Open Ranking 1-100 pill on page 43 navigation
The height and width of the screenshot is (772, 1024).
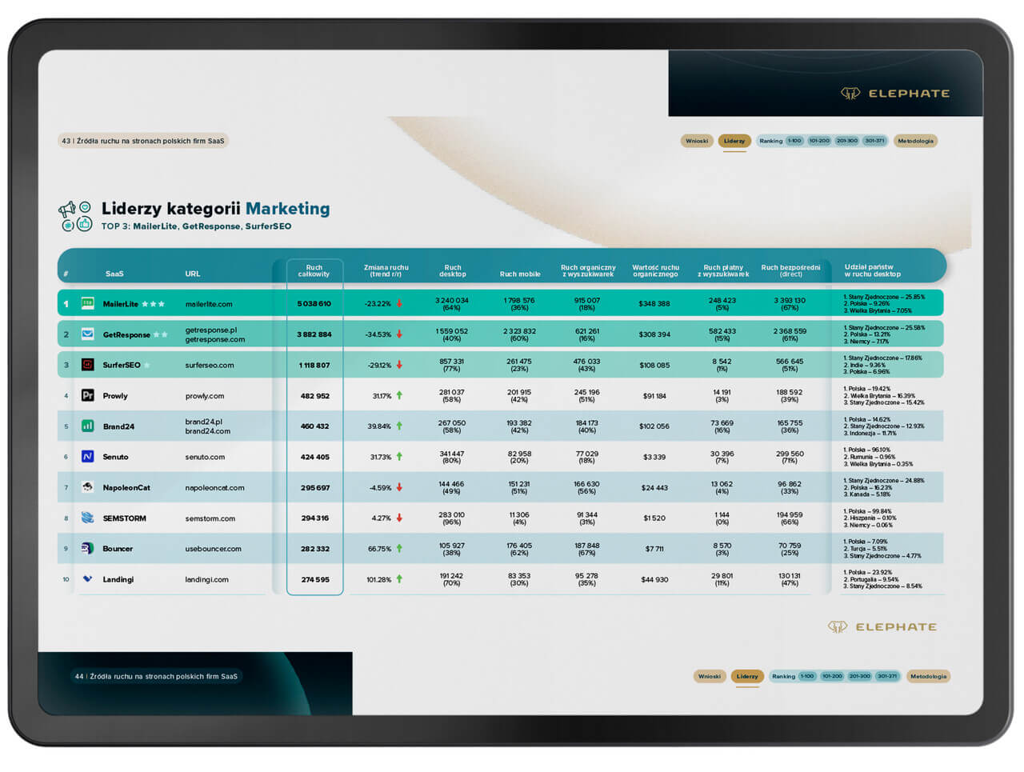click(794, 141)
